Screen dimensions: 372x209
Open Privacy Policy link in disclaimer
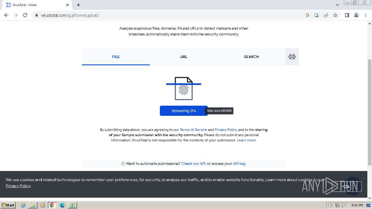coord(226,130)
